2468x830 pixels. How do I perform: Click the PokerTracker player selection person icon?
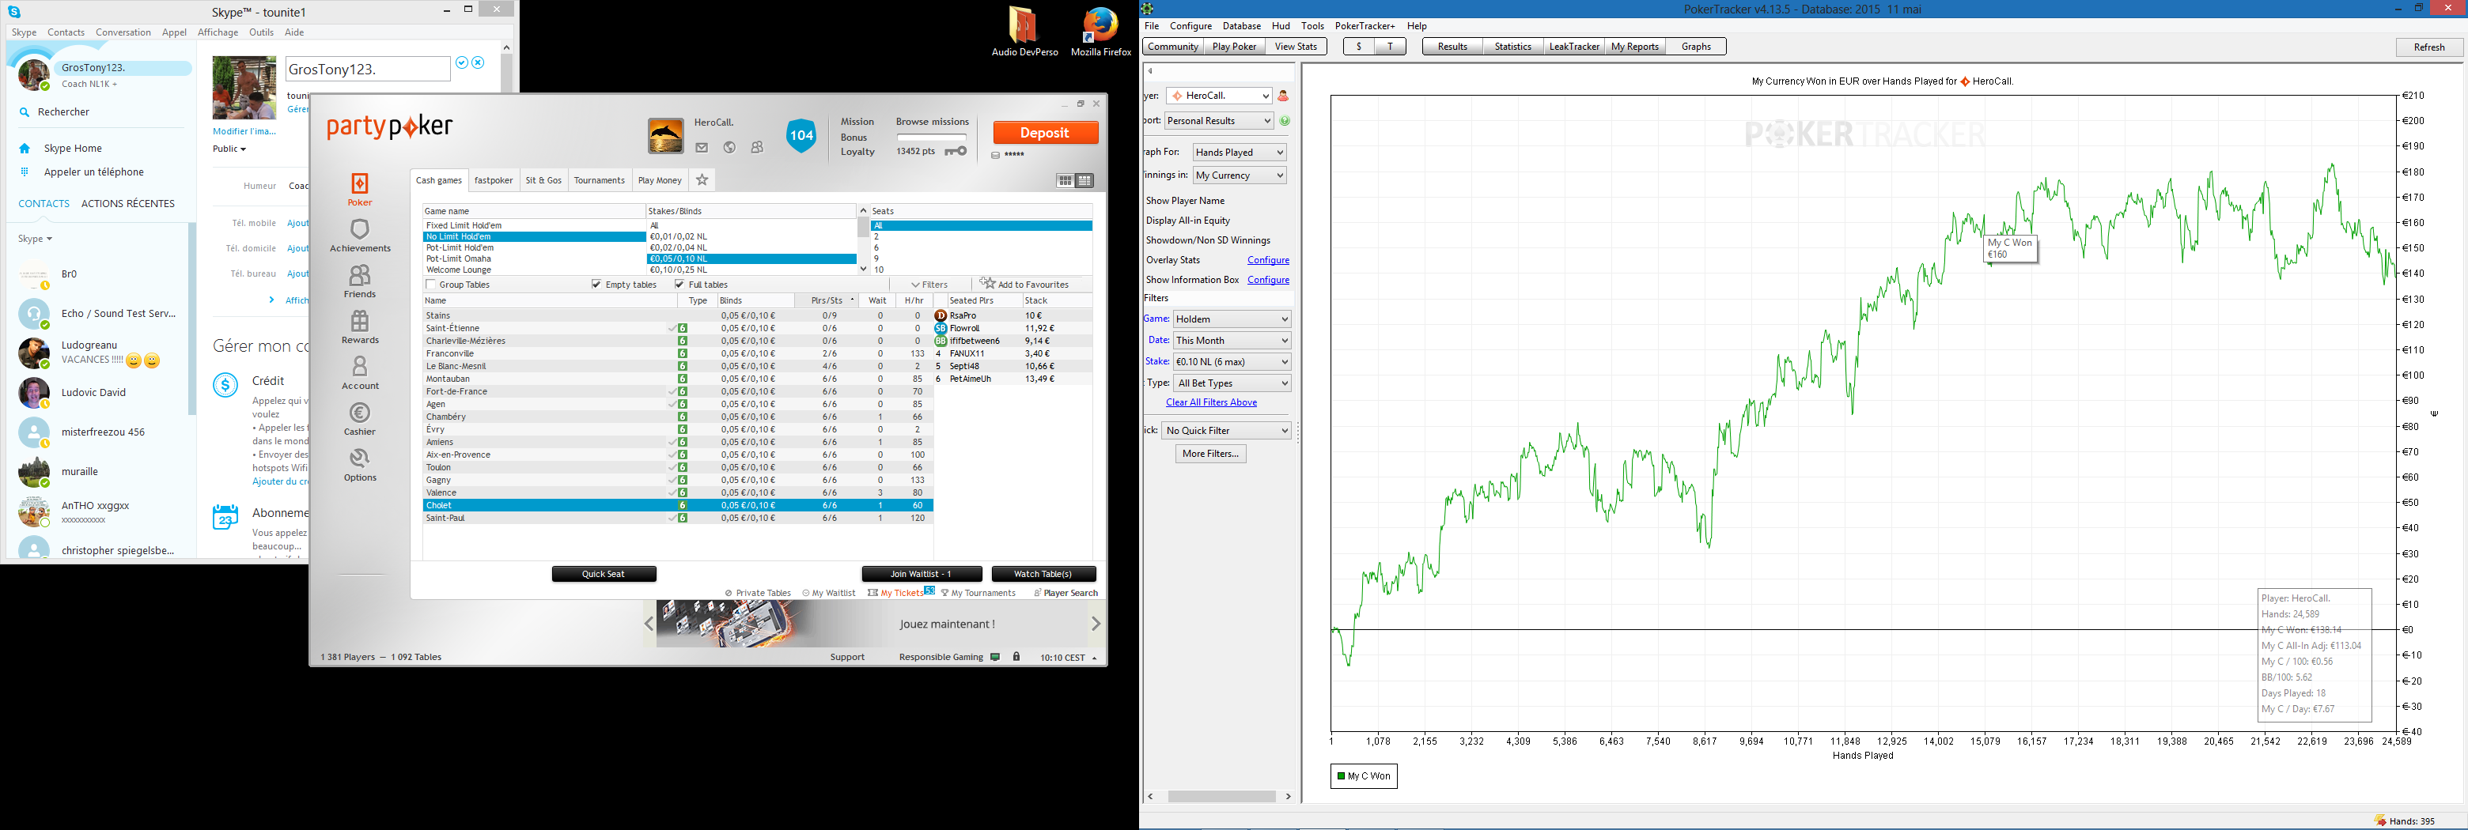coord(1283,96)
